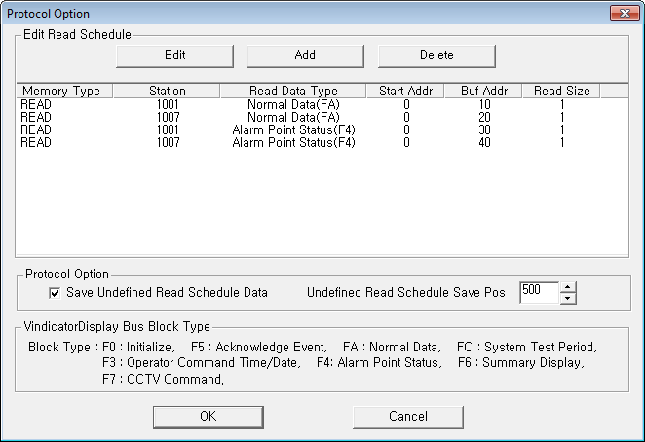This screenshot has width=645, height=442.
Task: Sort by Station column header
Action: 167,91
